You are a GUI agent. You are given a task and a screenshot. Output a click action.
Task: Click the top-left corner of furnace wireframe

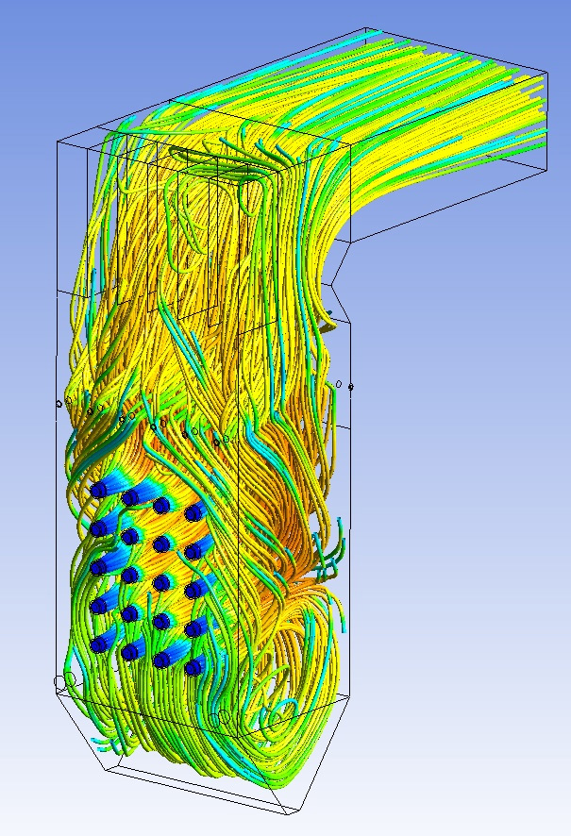(x=59, y=142)
